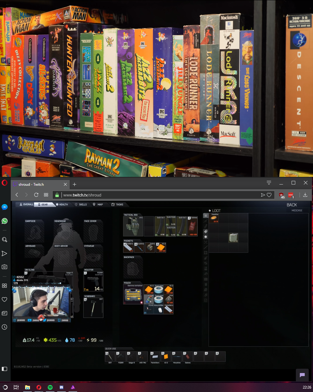Image resolution: width=313 pixels, height=392 pixels.
Task: Open personal news in the Opera sidebar
Action: 4,313
